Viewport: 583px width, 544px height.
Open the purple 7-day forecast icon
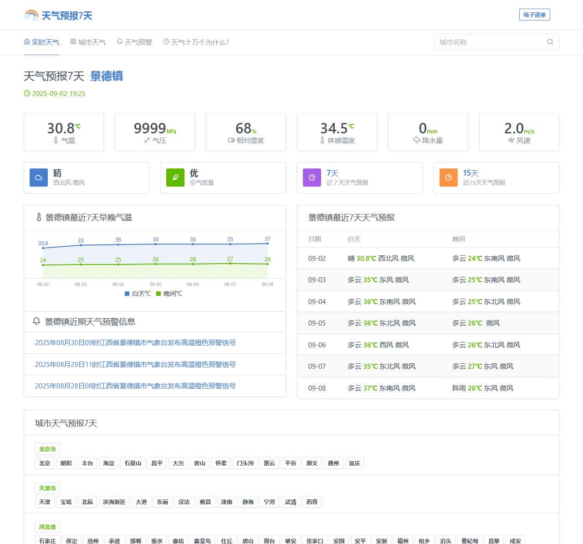[x=312, y=178]
